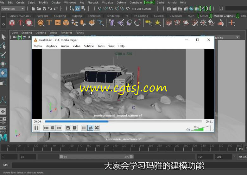247x175 pixels.
Task: Click the SVG shelf icon
Action: [58, 23]
